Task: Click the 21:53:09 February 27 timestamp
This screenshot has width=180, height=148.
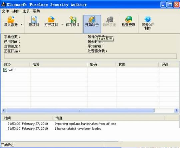Action: (x=28, y=124)
